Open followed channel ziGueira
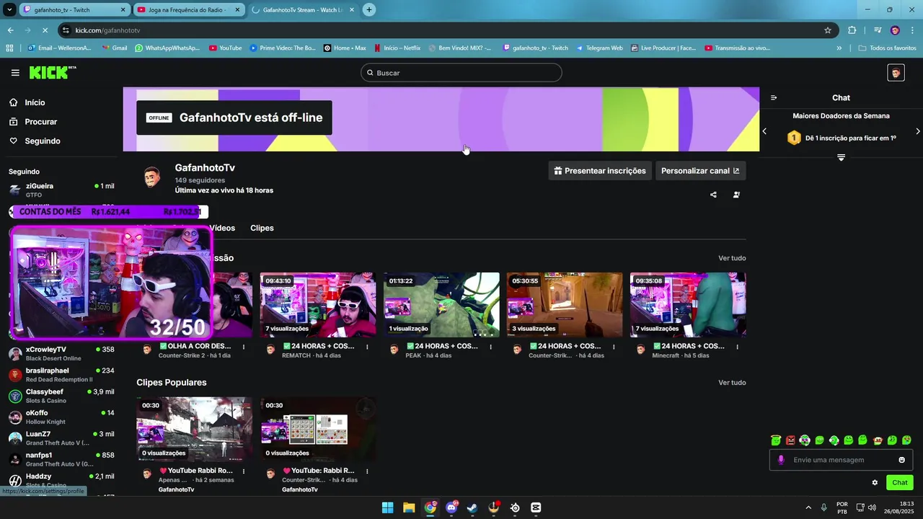Image resolution: width=923 pixels, height=519 pixels. coord(61,190)
